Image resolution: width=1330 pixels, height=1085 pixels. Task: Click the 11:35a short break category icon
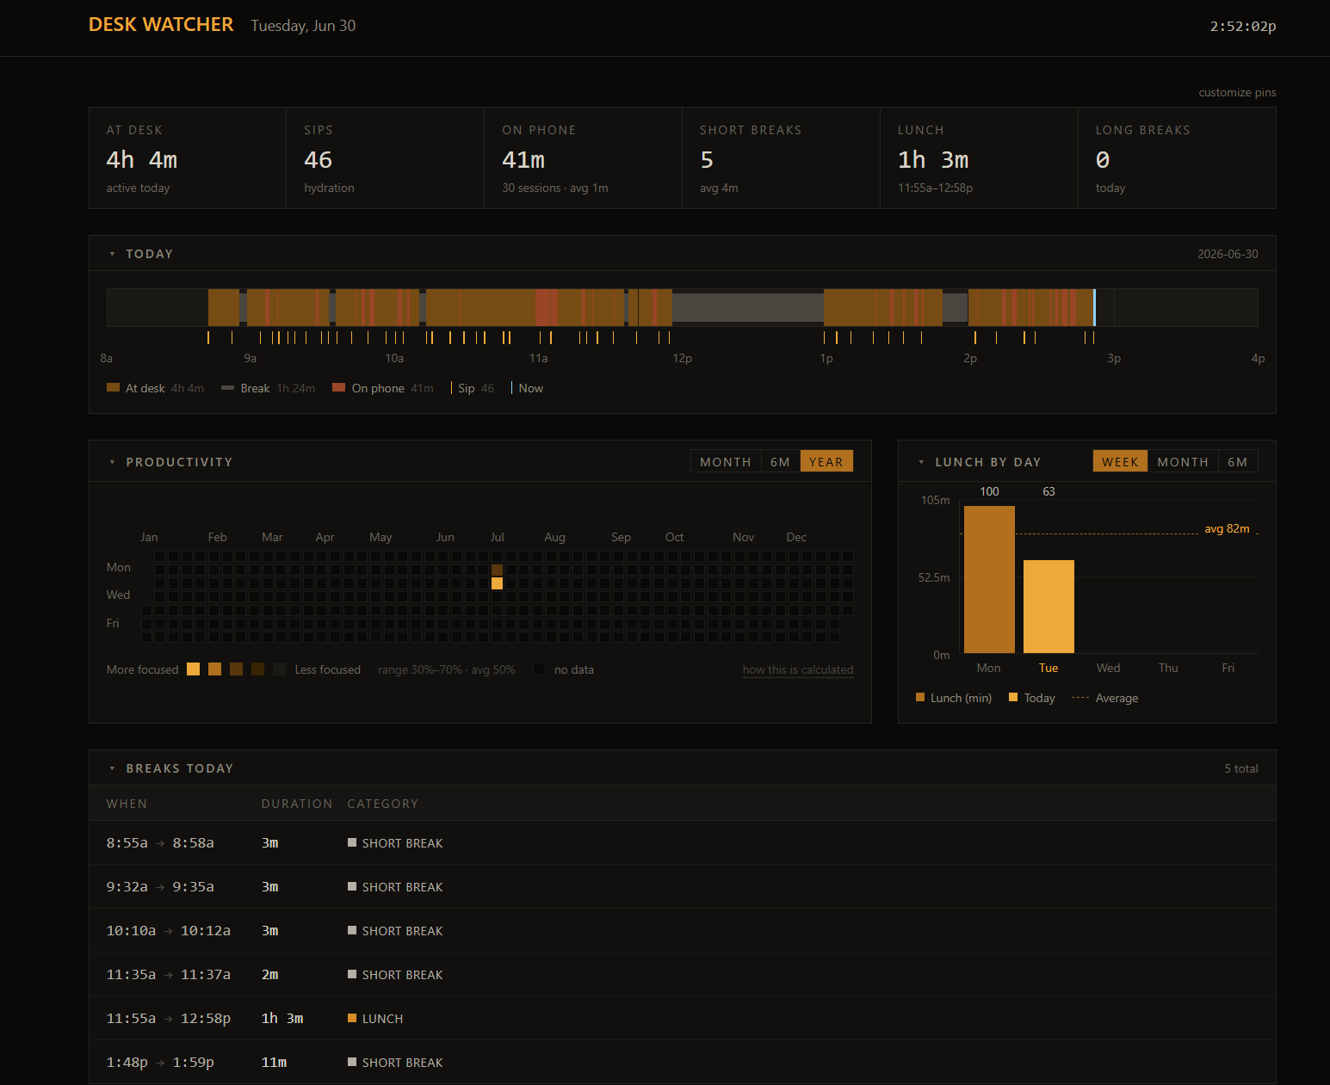tap(352, 974)
